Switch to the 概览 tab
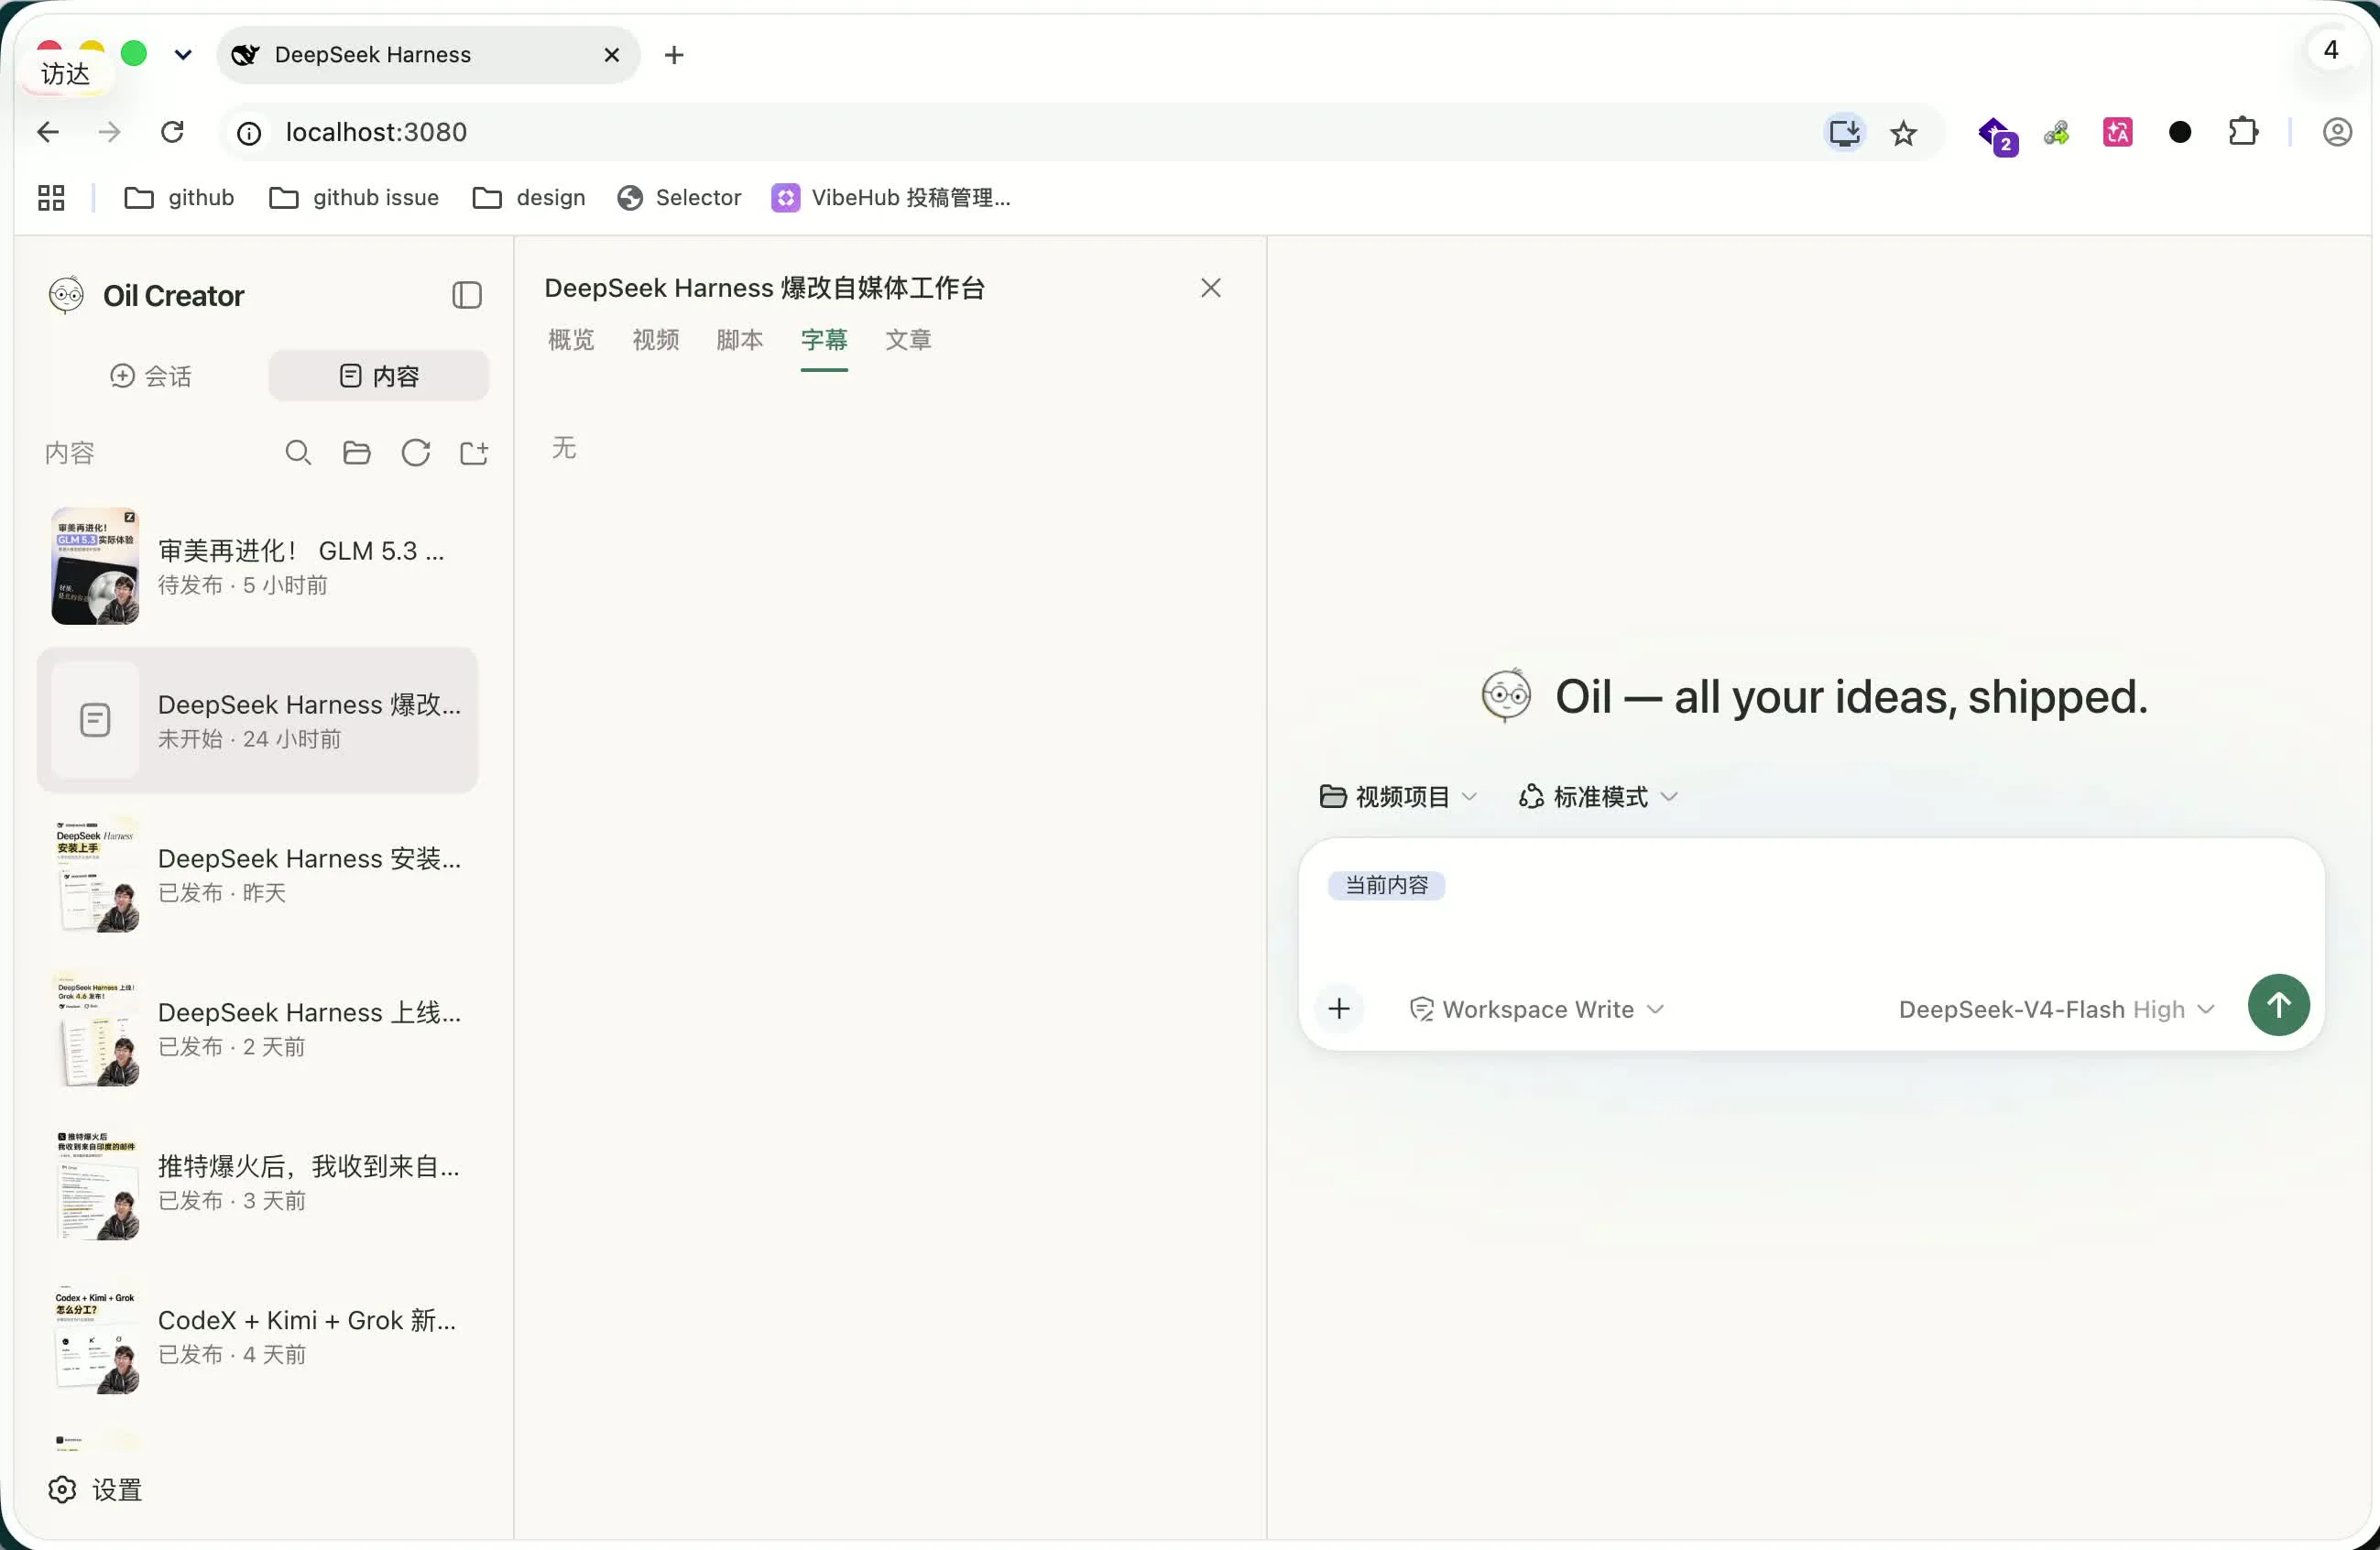The image size is (2380, 1550). (x=571, y=340)
